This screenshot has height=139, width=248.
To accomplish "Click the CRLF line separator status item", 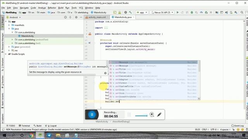I will coord(205,130).
